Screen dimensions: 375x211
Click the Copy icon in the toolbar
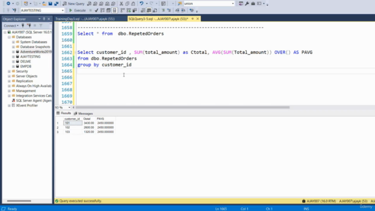(x=127, y=4)
